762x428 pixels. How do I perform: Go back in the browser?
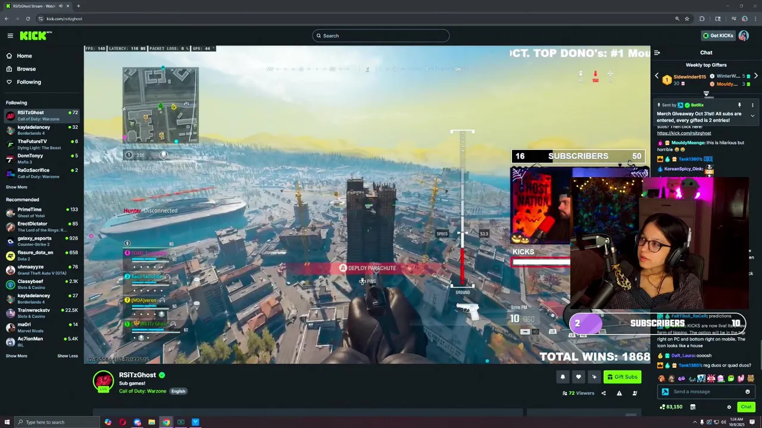tap(6, 18)
